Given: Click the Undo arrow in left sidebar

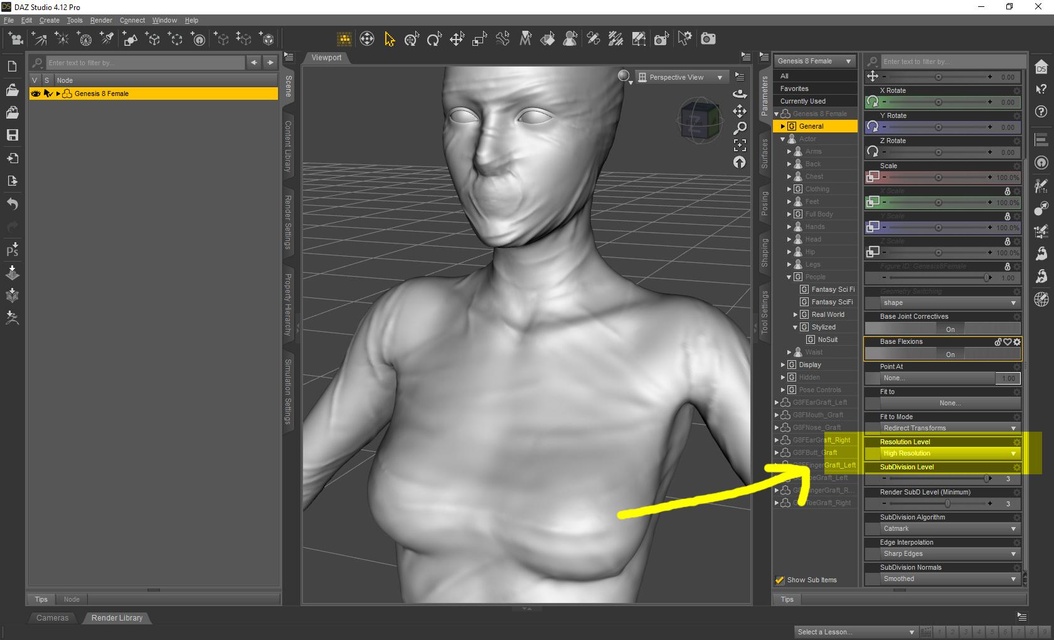Looking at the screenshot, I should [12, 204].
